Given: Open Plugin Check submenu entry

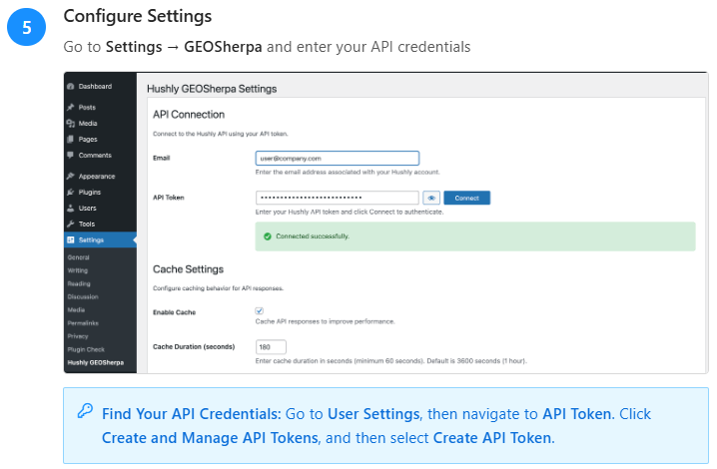Looking at the screenshot, I should coord(86,349).
